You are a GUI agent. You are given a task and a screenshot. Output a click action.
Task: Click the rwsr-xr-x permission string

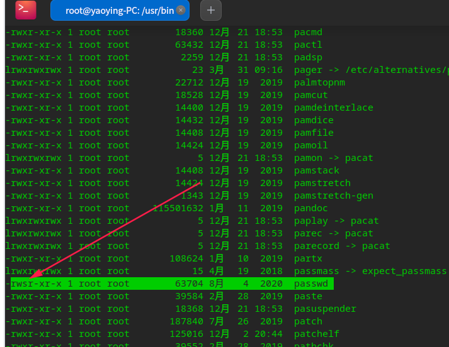(x=36, y=284)
